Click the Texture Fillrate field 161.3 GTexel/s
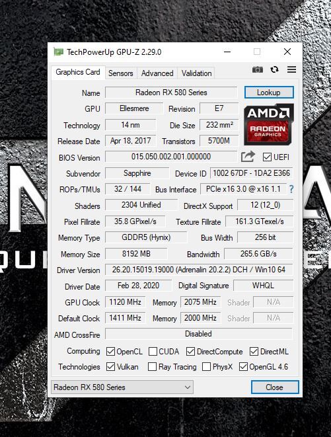Image resolution: width=331 pixels, height=437 pixels. pyautogui.click(x=260, y=221)
